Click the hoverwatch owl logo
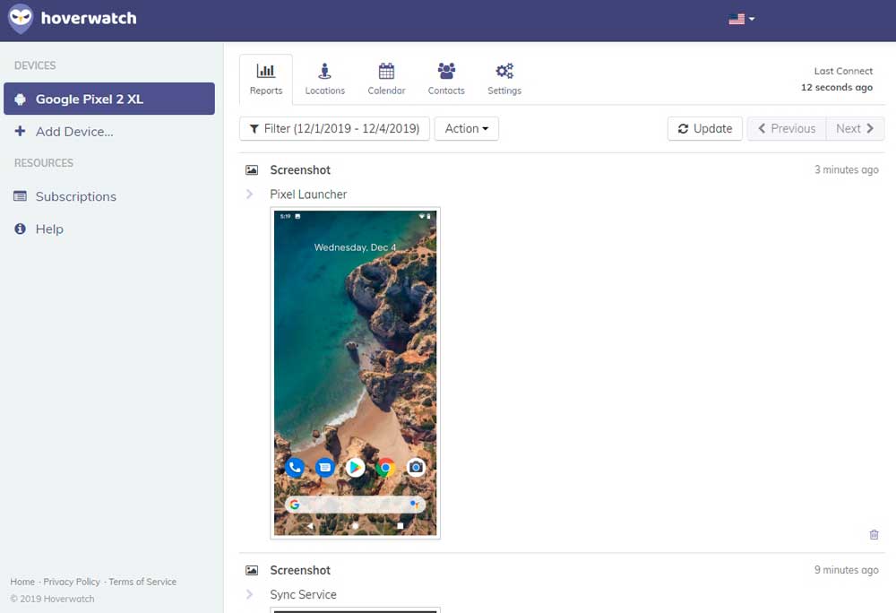 [21, 18]
